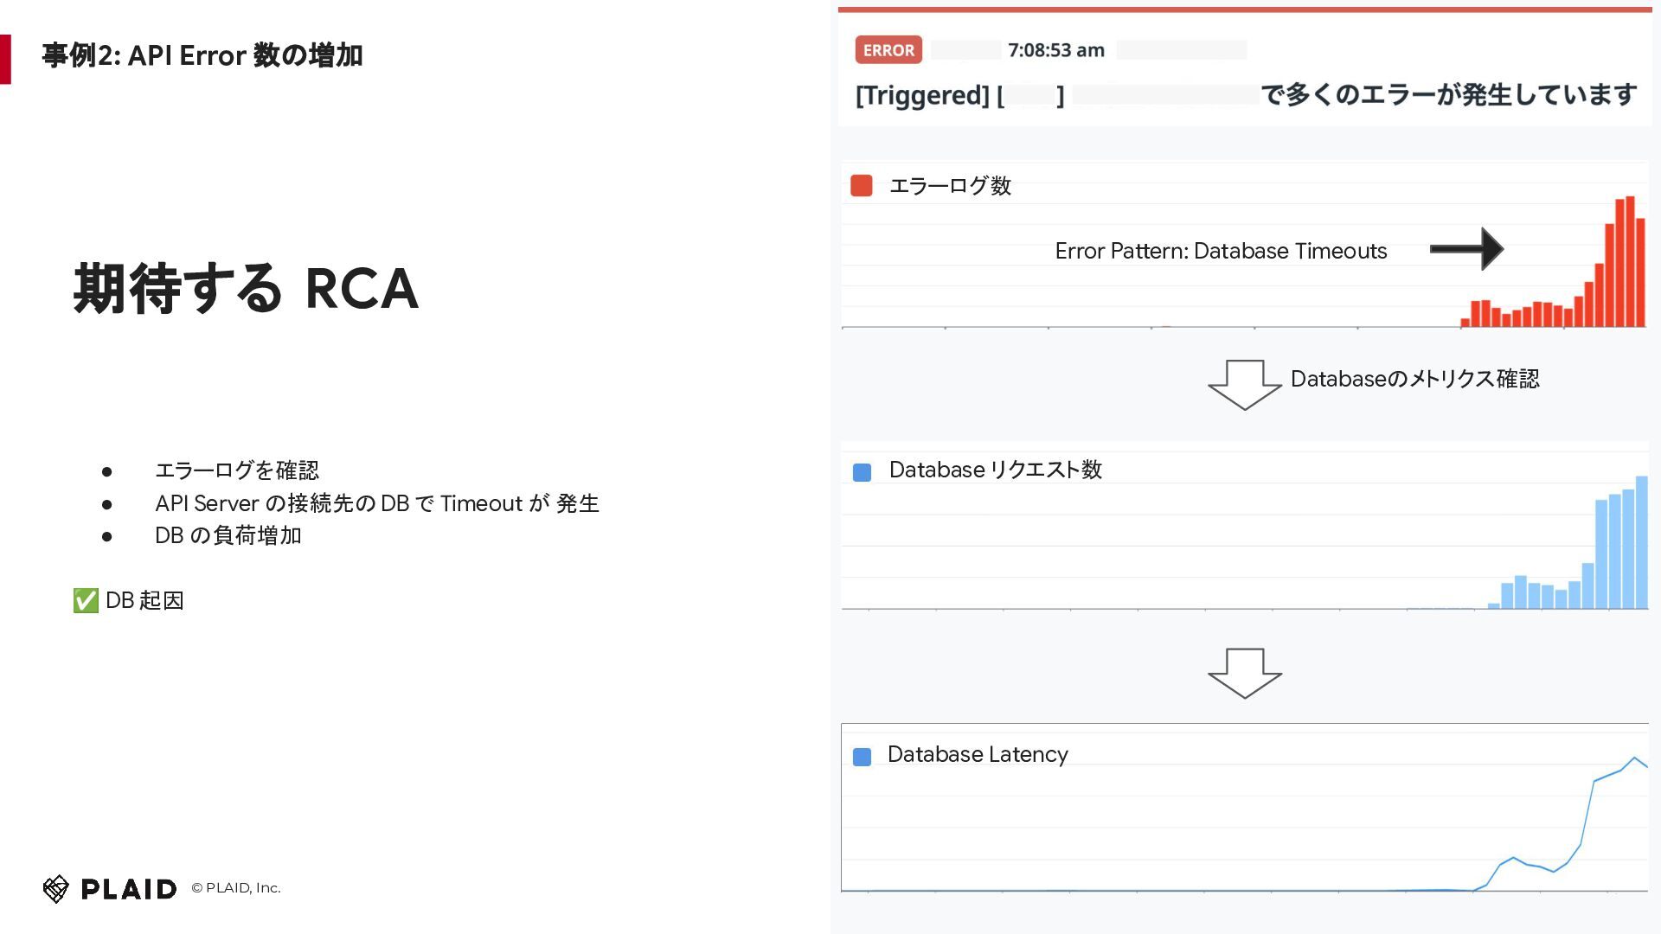
Task: Click the PLAID wordmark in the footer
Action: coord(129,889)
